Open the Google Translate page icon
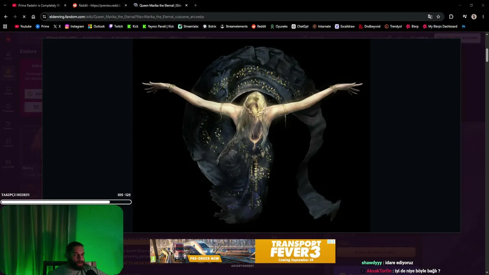Image resolution: width=489 pixels, height=275 pixels. coord(430,17)
